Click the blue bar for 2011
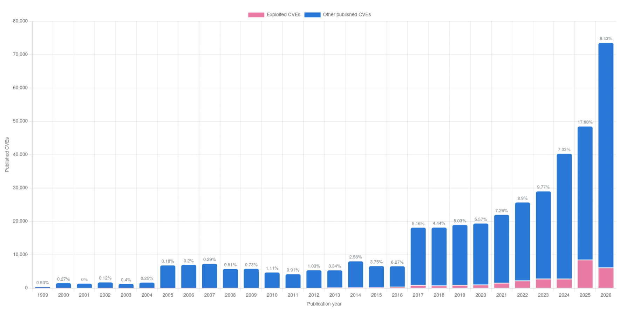 coord(293,281)
